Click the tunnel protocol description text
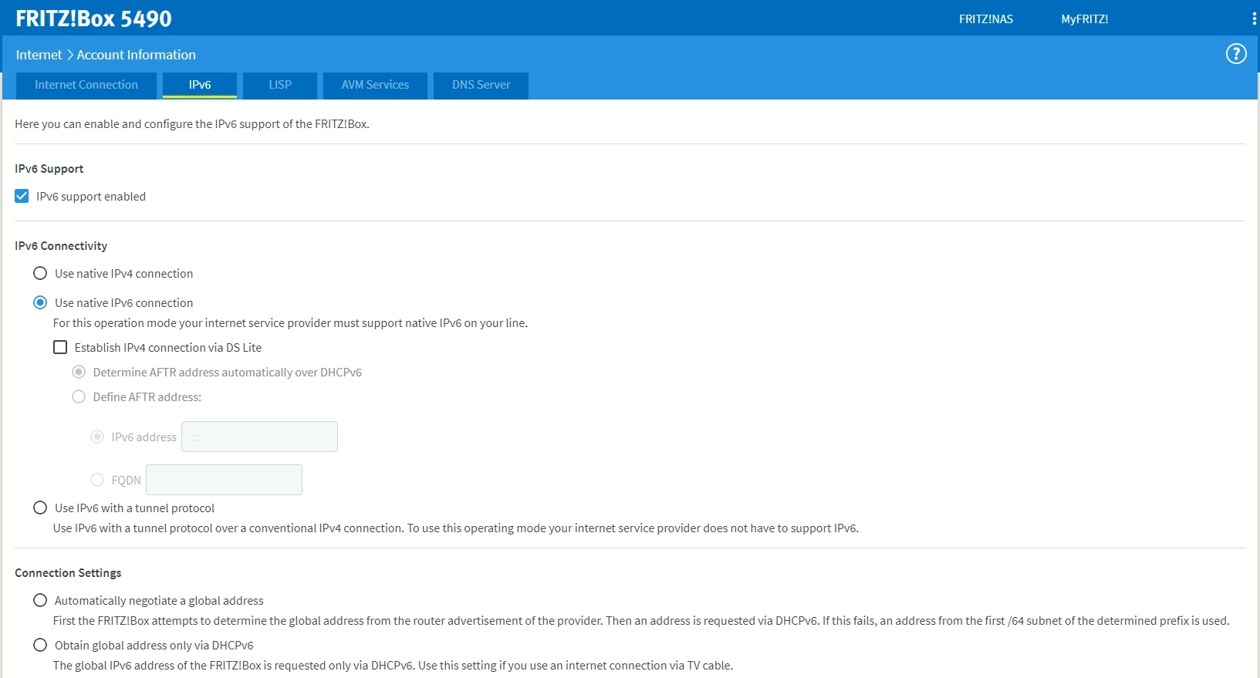Viewport: 1260px width, 678px height. 455,528
